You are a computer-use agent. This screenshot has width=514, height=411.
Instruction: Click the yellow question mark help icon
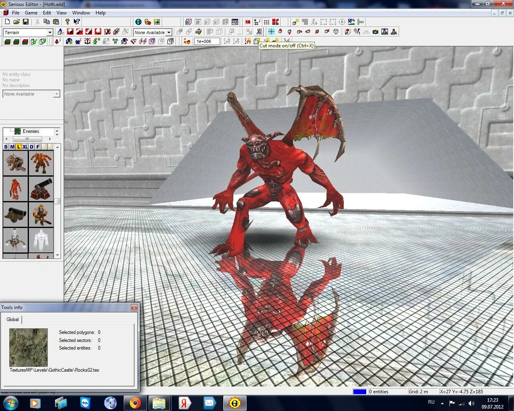pyautogui.click(x=67, y=22)
